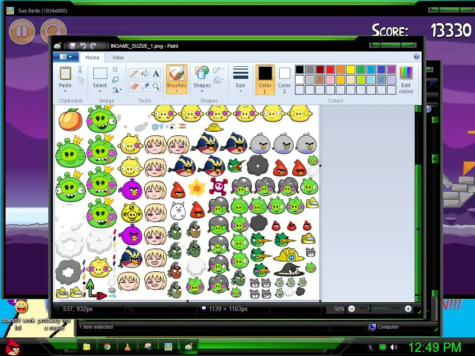The height and width of the screenshot is (356, 475).
Task: Click the zoom in plus button
Action: 408,309
